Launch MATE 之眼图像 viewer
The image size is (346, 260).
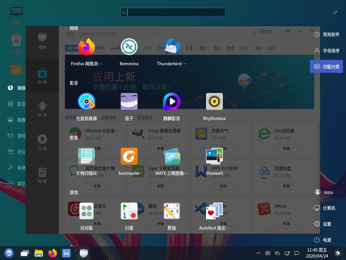(x=172, y=156)
